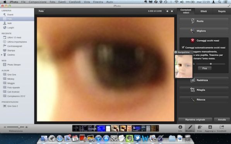Close the Navigazione panel

pos(176,52)
